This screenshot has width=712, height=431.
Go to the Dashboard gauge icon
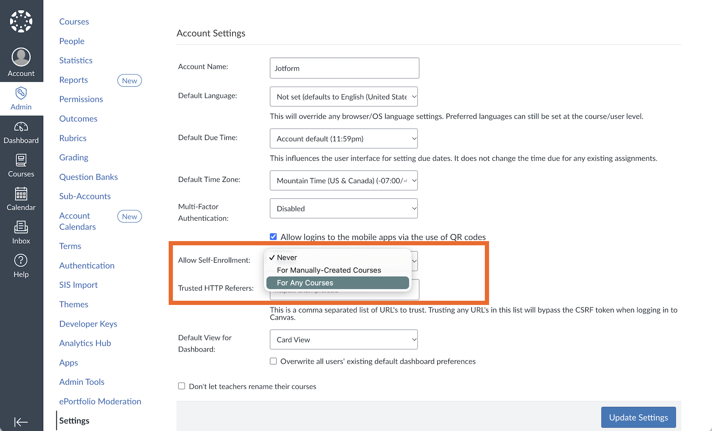click(21, 126)
